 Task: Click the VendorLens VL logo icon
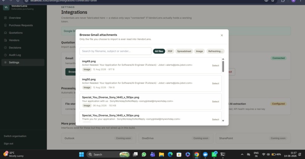(6, 7)
